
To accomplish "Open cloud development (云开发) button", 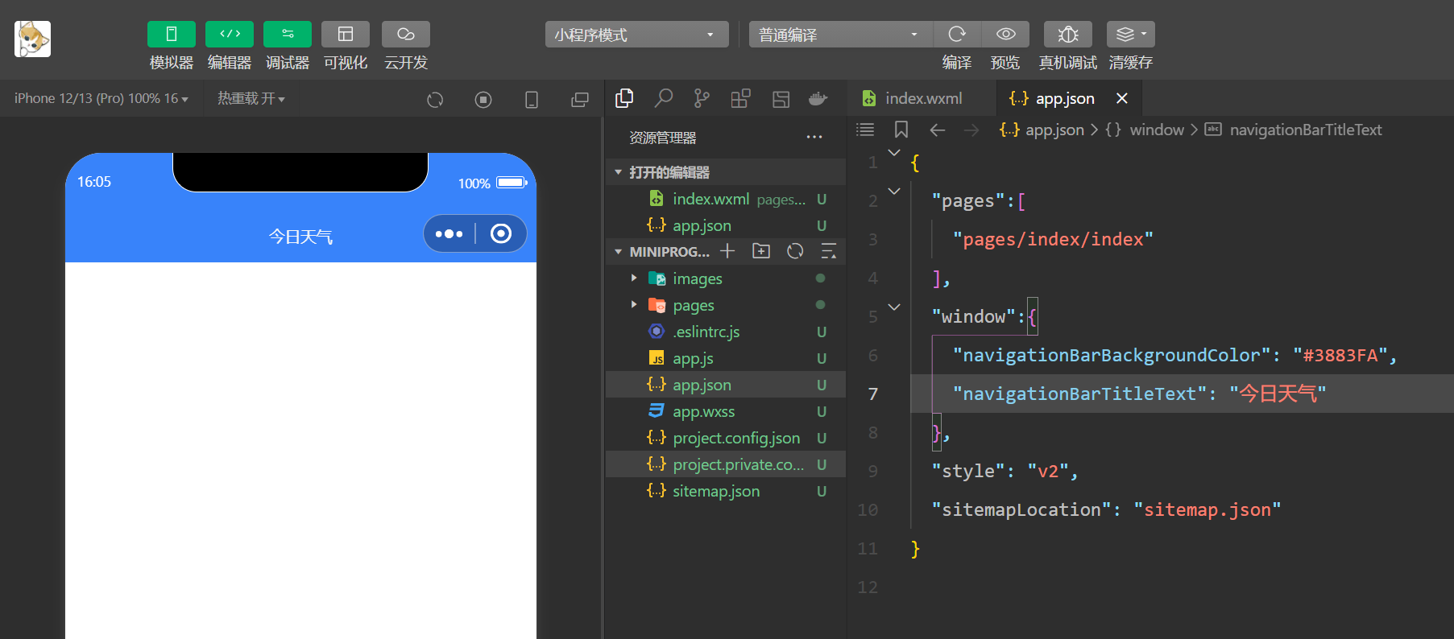I will click(406, 35).
